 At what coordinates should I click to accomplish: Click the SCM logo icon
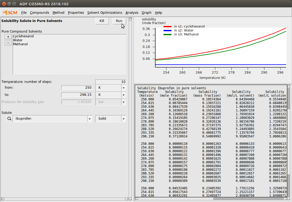pyautogui.click(x=10, y=13)
